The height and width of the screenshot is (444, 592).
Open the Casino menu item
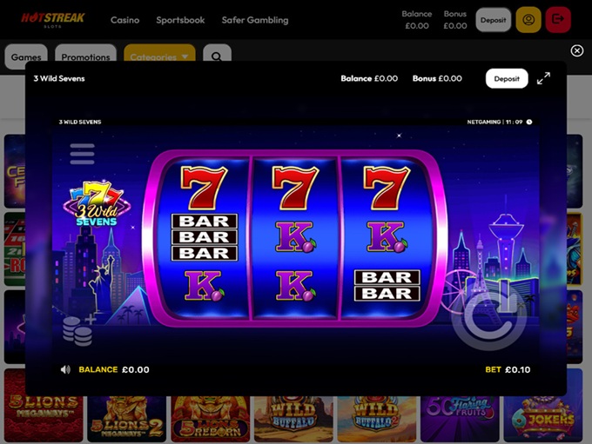coord(125,20)
